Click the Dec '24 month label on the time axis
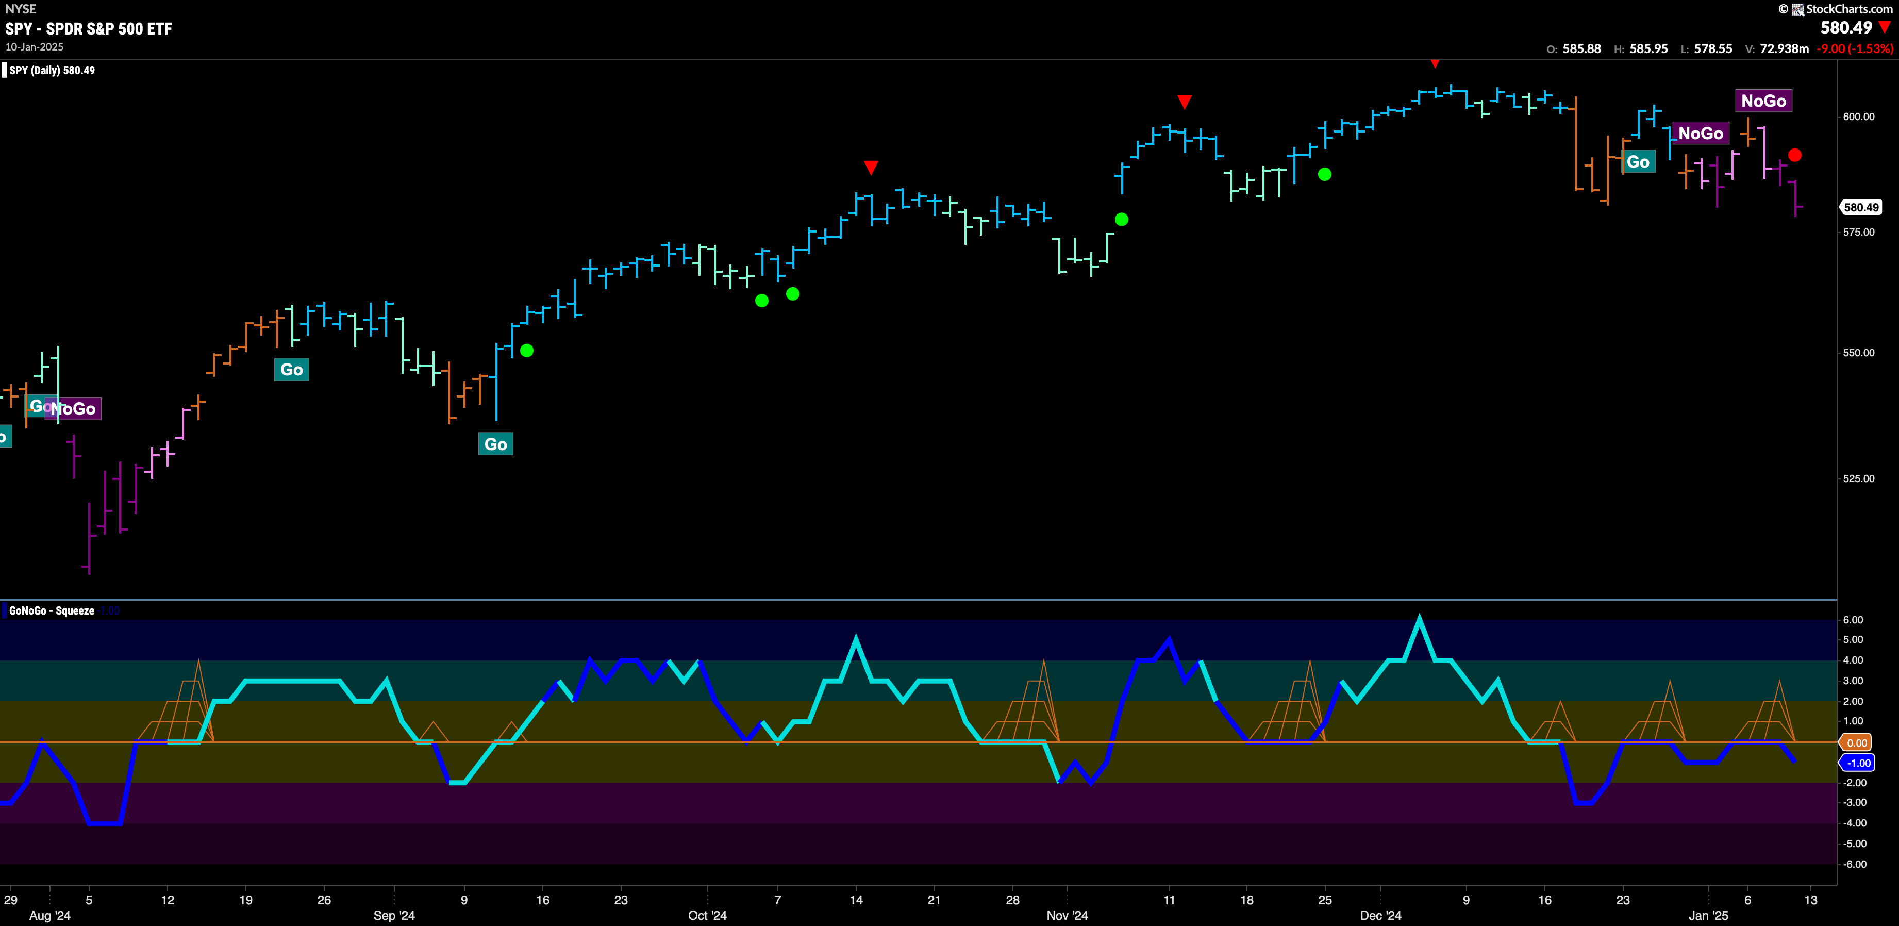The height and width of the screenshot is (926, 1899). point(1380,915)
